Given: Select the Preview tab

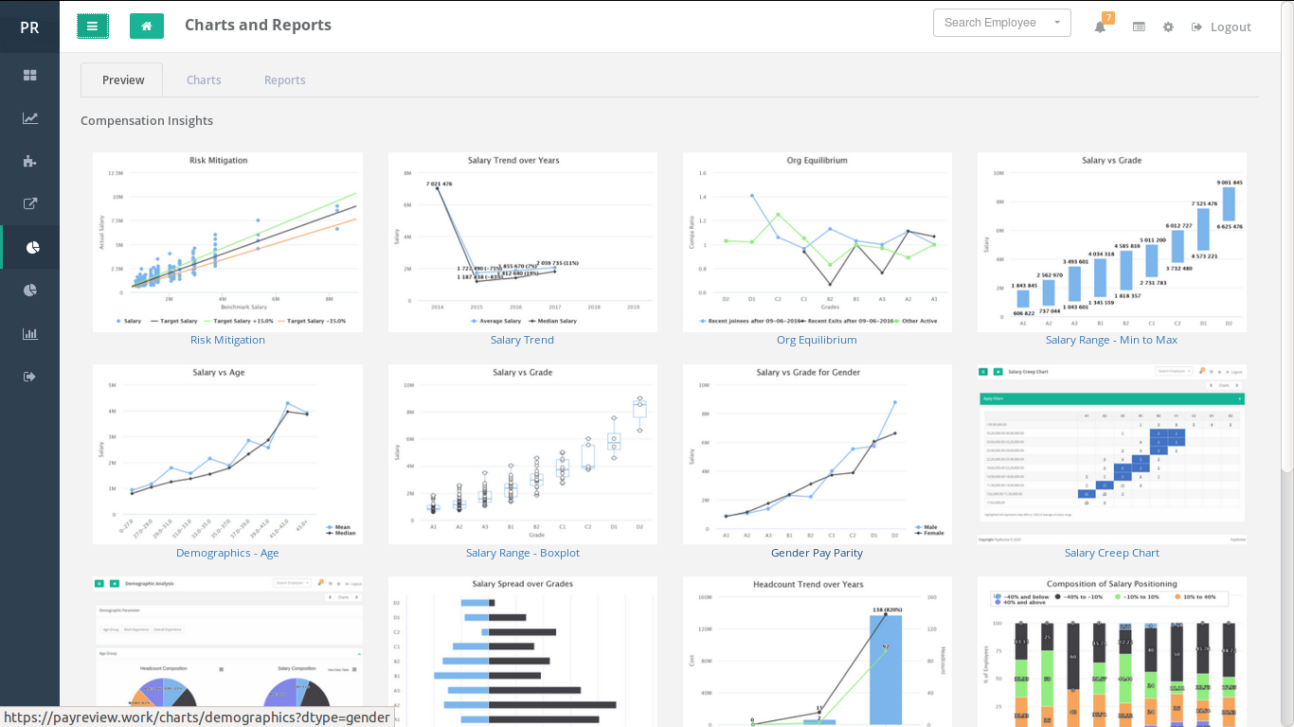Looking at the screenshot, I should tap(122, 80).
